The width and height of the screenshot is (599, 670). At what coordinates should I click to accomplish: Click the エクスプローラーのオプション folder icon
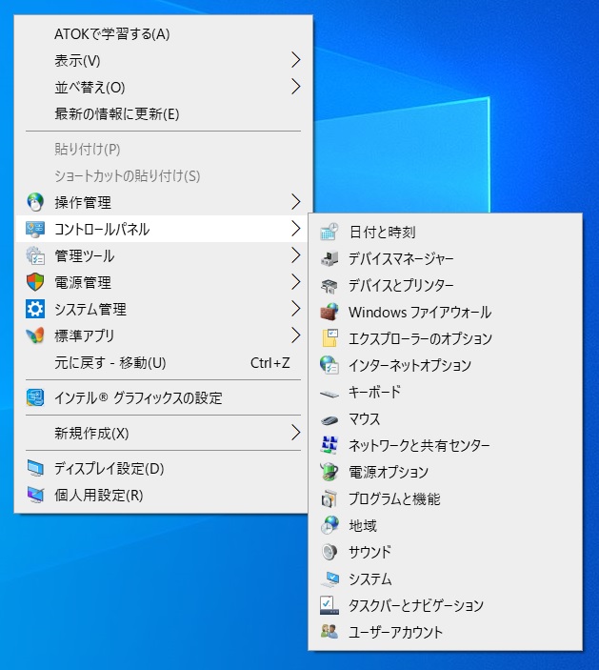pos(329,338)
